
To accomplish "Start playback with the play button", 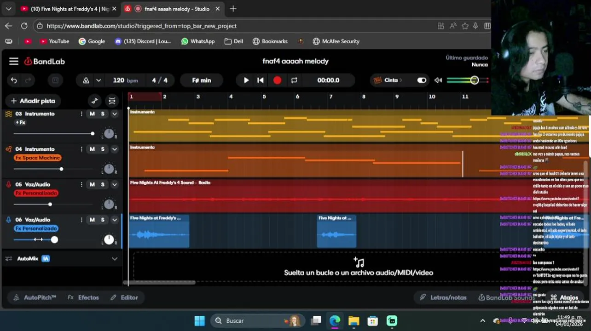I will 246,80.
